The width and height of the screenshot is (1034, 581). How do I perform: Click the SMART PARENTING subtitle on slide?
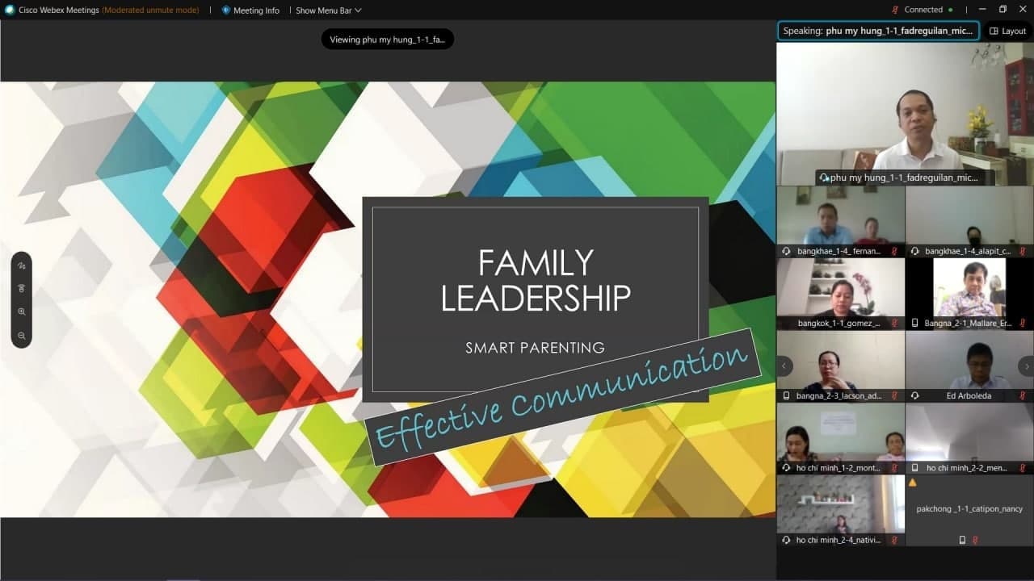tap(535, 348)
